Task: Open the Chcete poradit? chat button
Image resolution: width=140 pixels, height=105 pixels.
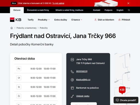Action: tap(126, 100)
